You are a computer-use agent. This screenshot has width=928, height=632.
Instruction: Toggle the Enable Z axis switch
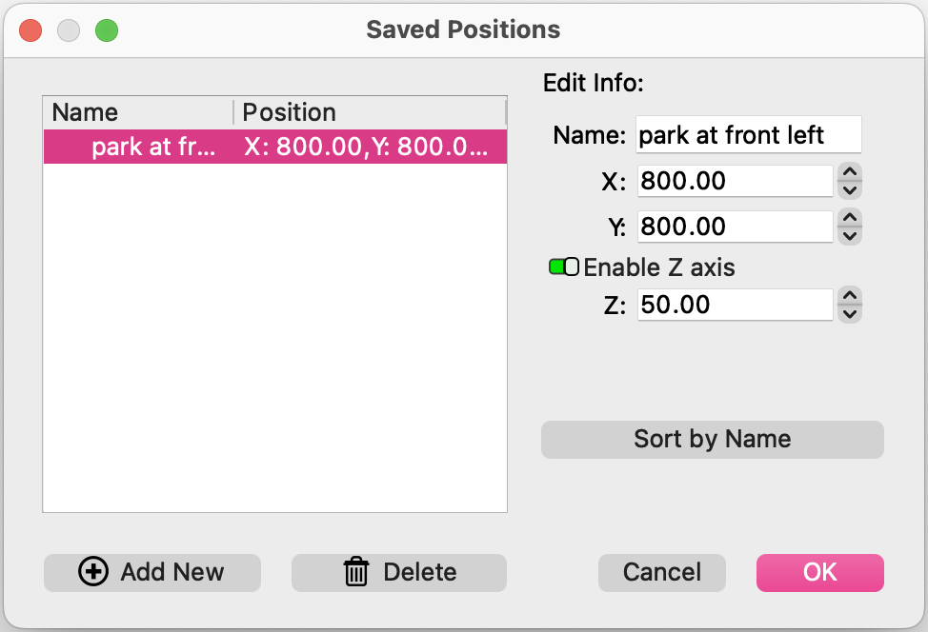coord(564,267)
